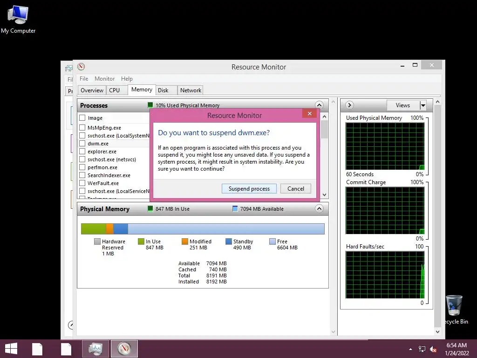
Task: Select the explorer.exe process name
Action: pos(102,151)
